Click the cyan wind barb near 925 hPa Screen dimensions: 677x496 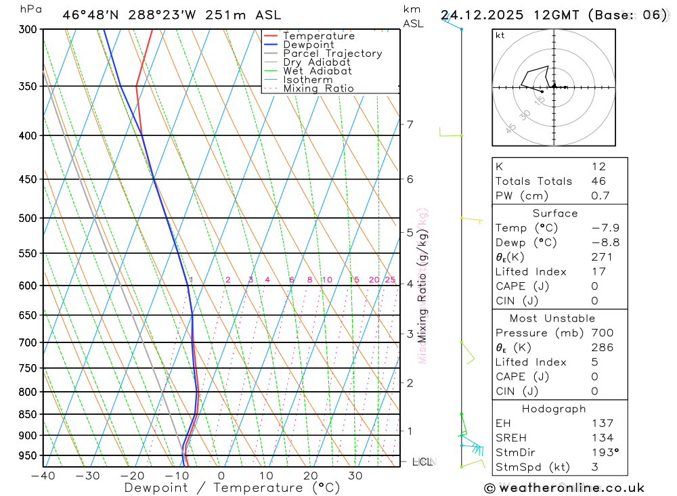click(x=472, y=448)
